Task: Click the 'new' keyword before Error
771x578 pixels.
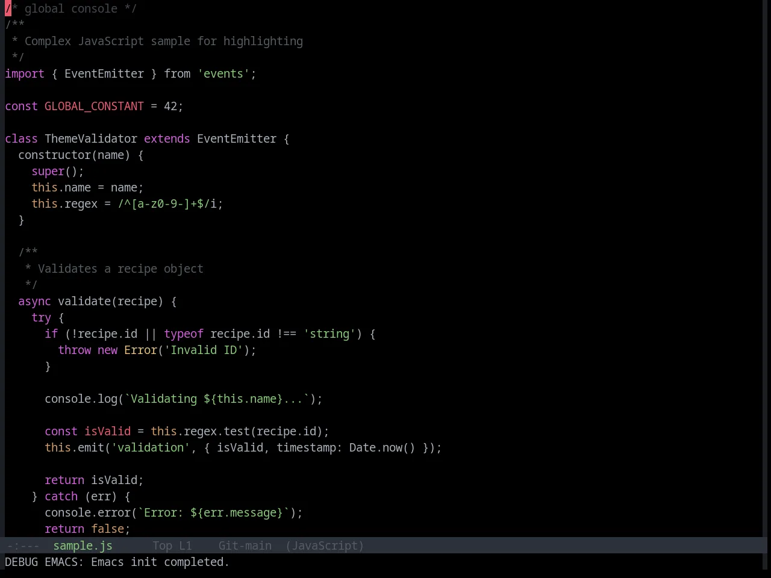Action: pyautogui.click(x=107, y=350)
